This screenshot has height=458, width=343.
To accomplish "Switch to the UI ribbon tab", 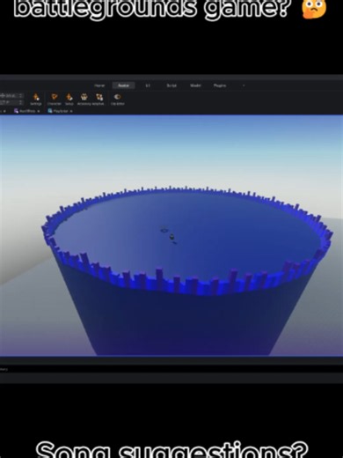I will pos(148,85).
